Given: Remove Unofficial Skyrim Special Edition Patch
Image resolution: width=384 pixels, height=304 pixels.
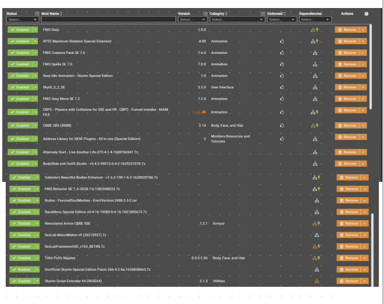Looking at the screenshot, I should 348,270.
